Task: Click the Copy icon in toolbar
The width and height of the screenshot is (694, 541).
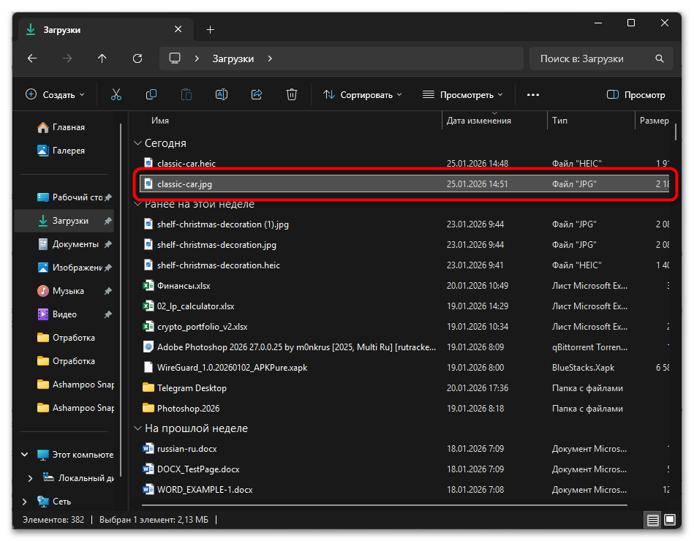Action: 151,94
